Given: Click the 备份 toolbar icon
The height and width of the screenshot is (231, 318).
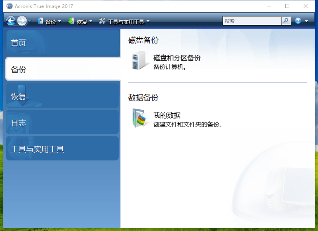Looking at the screenshot, I should pos(40,21).
